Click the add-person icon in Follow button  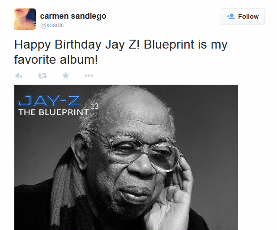pyautogui.click(x=231, y=16)
